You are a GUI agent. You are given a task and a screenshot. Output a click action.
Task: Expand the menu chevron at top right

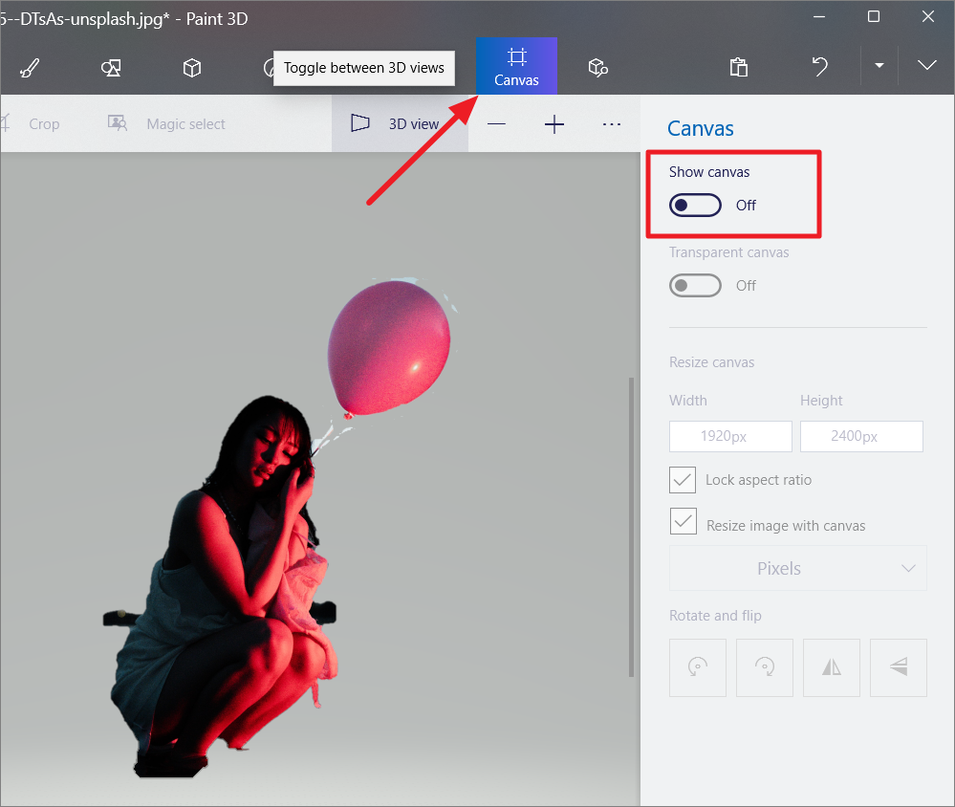pyautogui.click(x=926, y=65)
